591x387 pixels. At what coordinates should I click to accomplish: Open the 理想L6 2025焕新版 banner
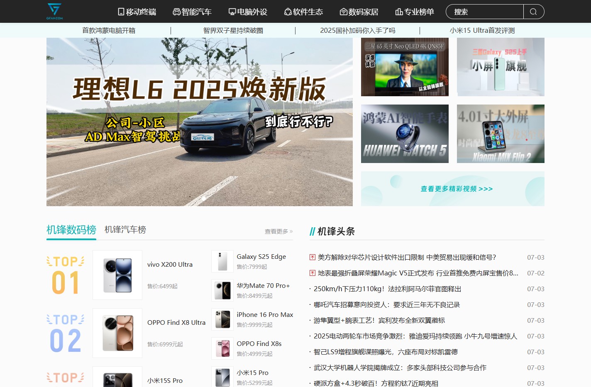[x=200, y=122]
